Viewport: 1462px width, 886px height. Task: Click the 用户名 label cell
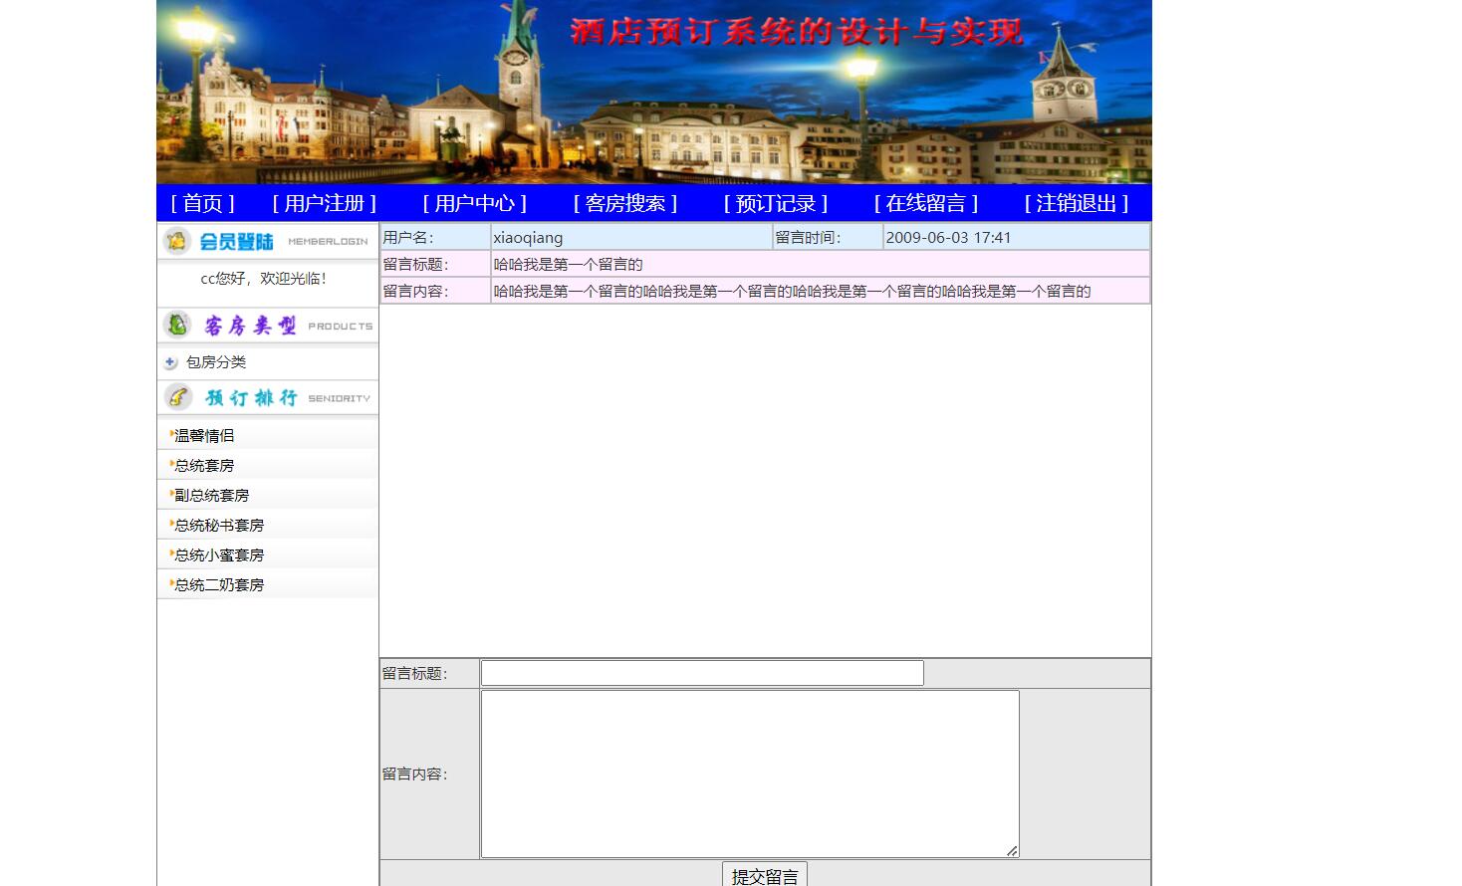(435, 237)
